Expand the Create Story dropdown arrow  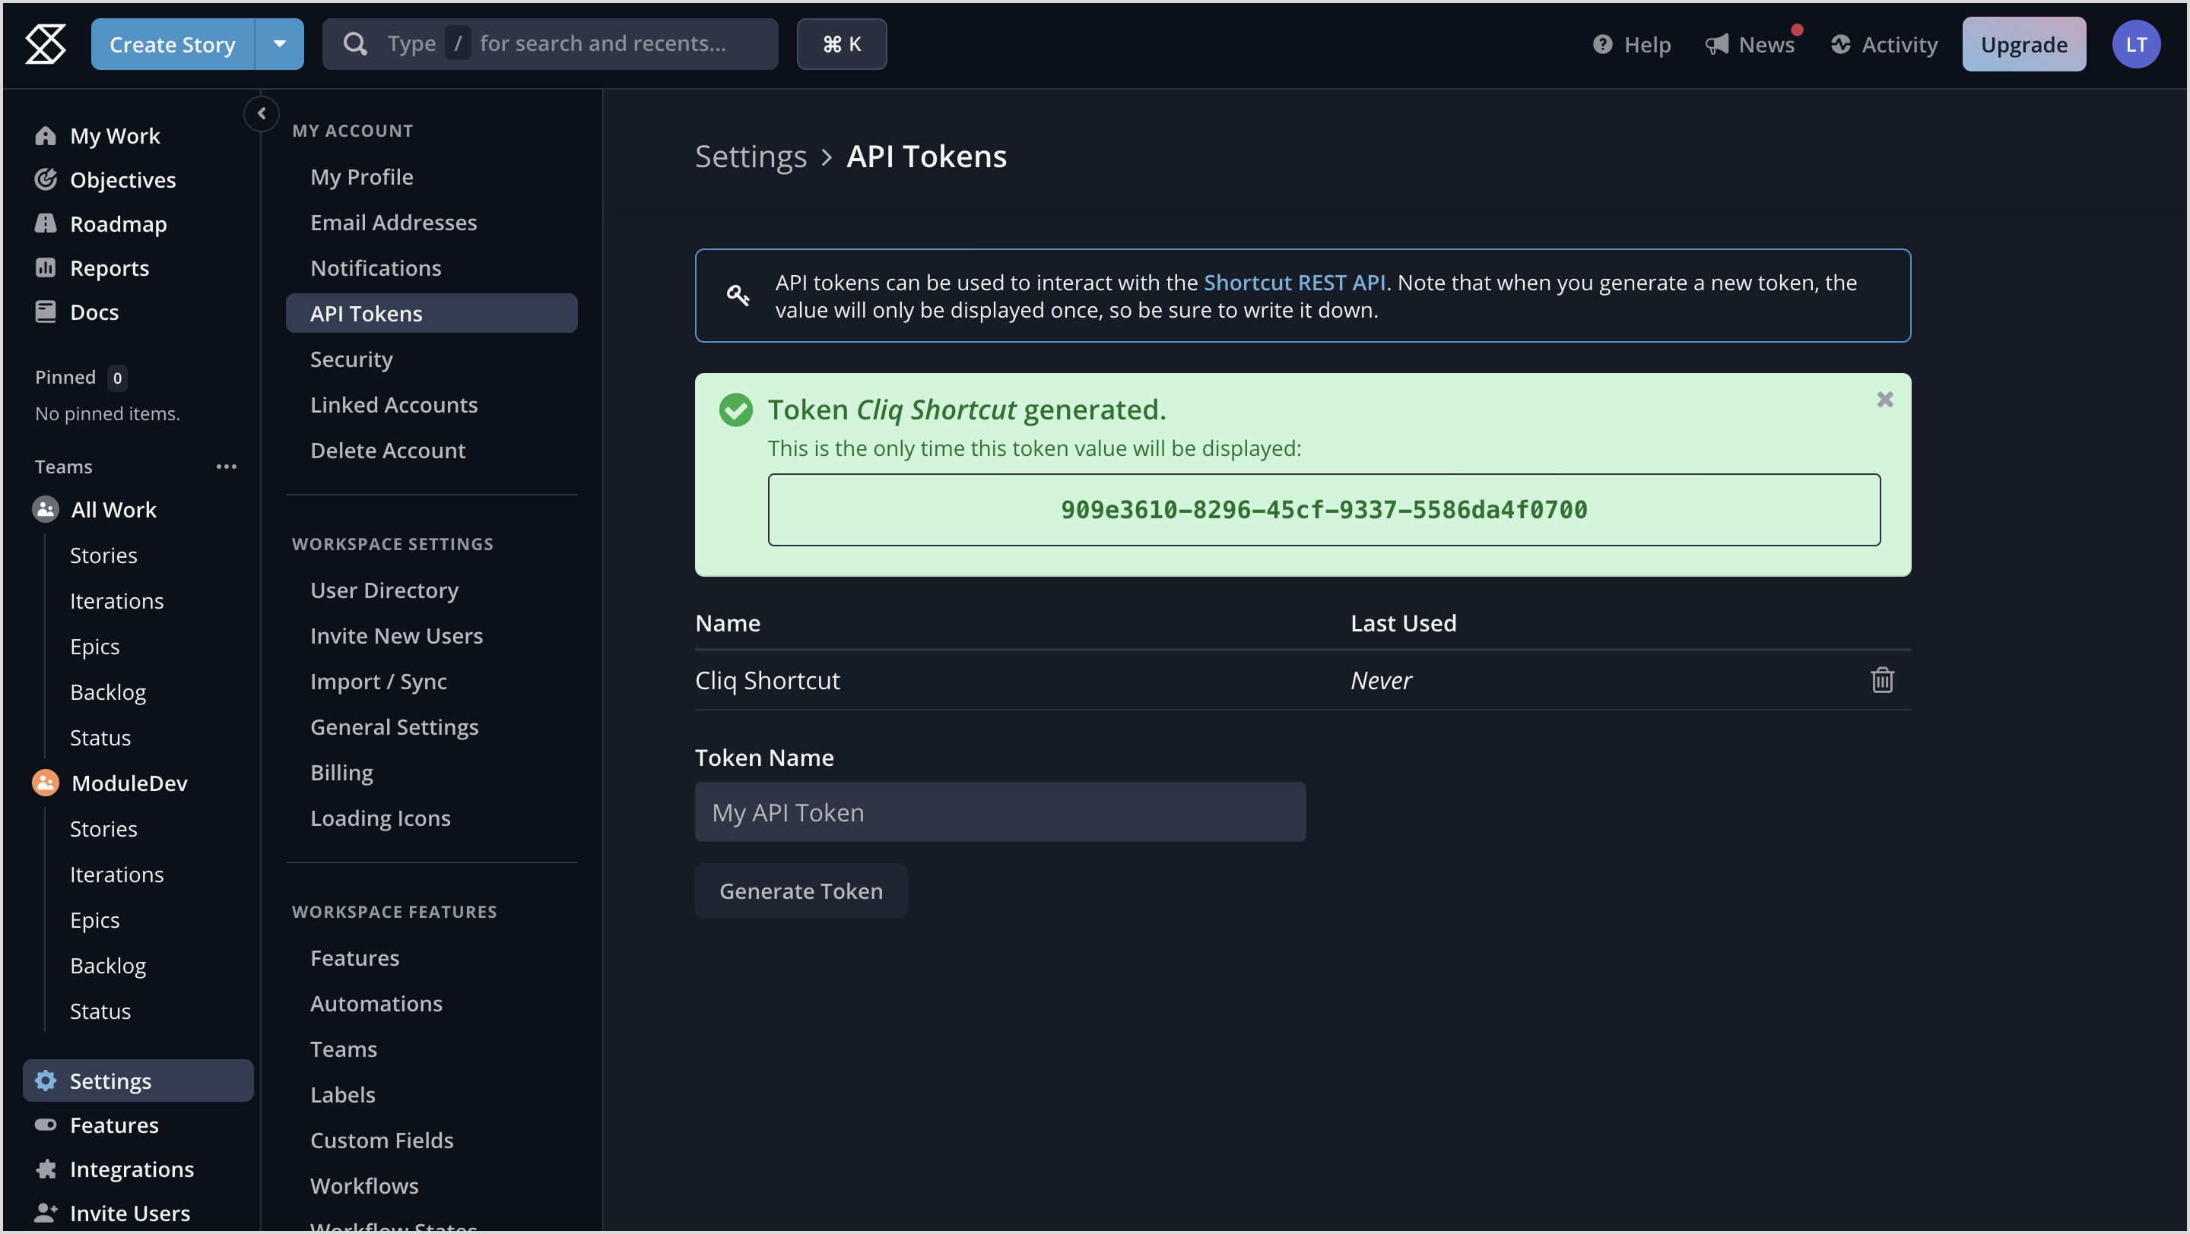coord(279,44)
